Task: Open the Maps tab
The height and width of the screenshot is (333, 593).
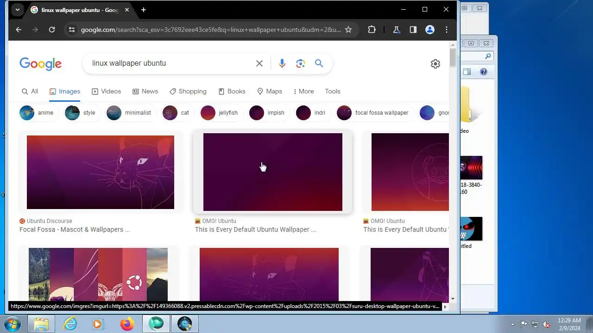Action: coord(270,91)
